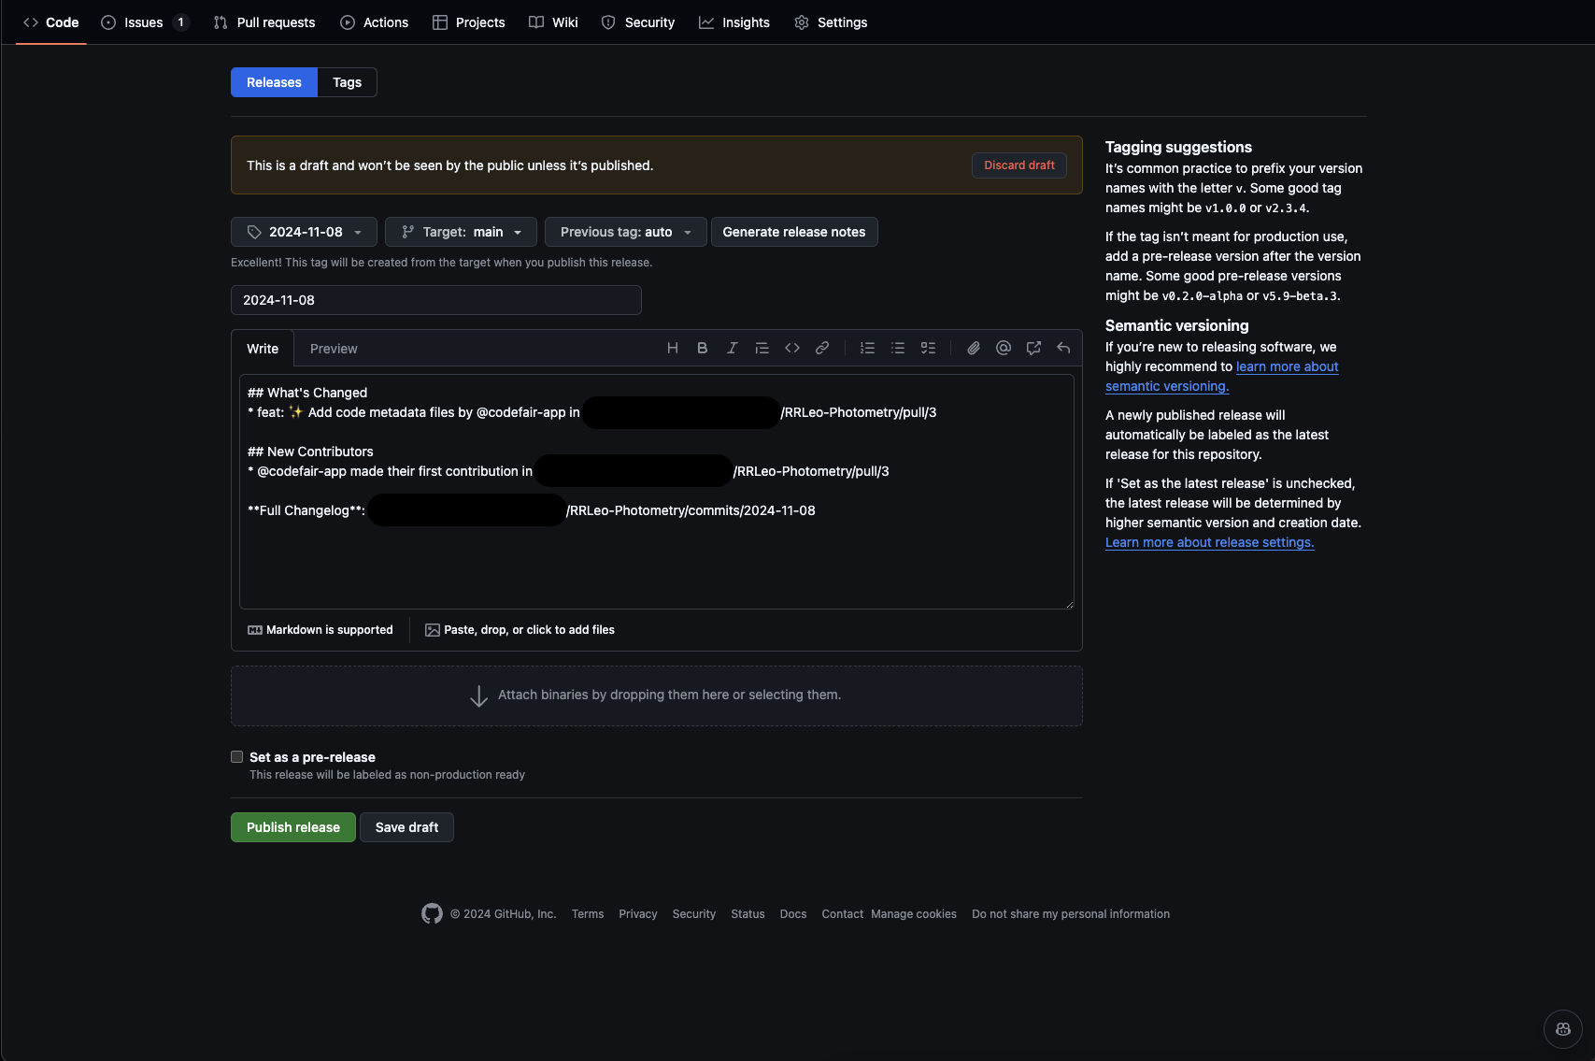Click the GitHub logo in the footer

point(432,913)
